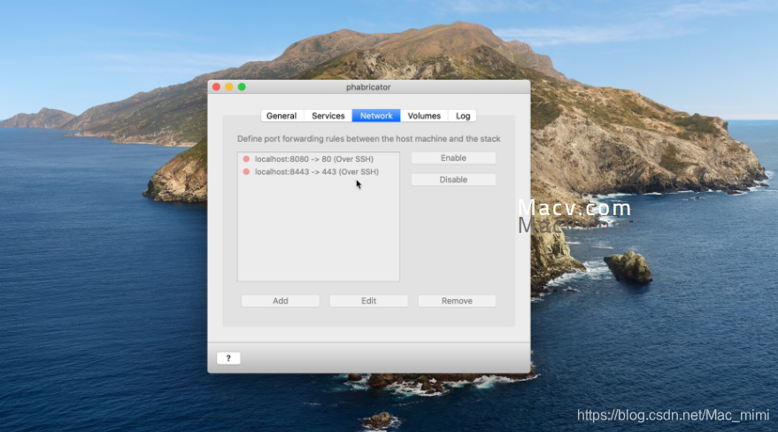
Task: Switch to the General tab
Action: click(281, 116)
